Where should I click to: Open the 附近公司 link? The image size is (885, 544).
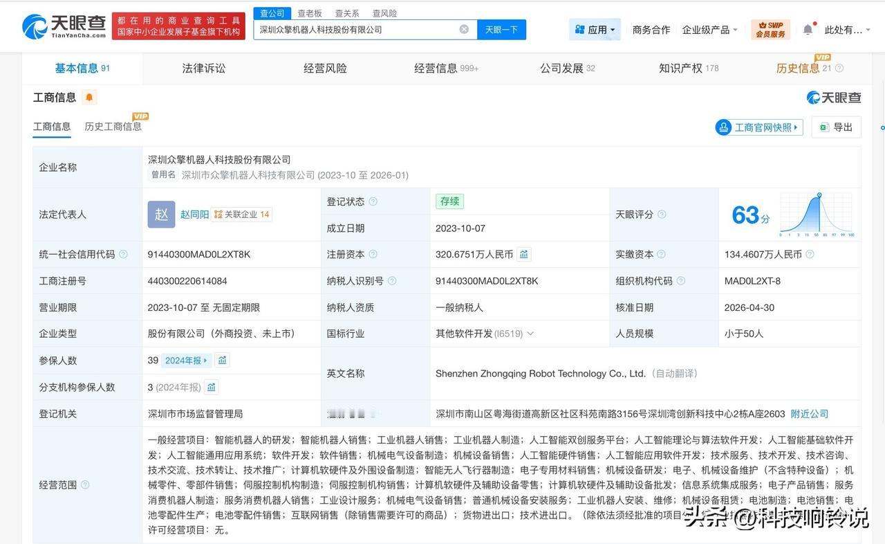809,414
